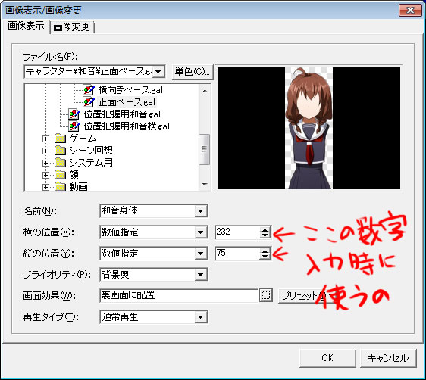This screenshot has height=380, width=426.
Task: Click the 顔 folder icon
Action: [x=61, y=175]
